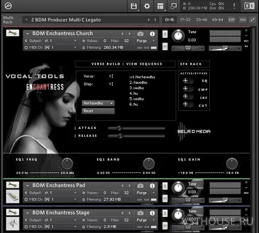Go to previous instrument for Enchantress Church
Image resolution: width=259 pixels, height=233 pixels.
(x=122, y=34)
